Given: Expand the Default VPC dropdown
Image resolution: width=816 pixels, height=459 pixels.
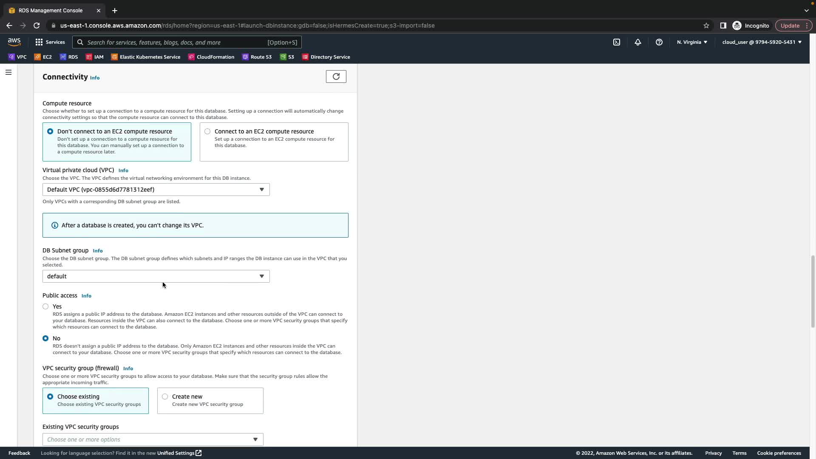Looking at the screenshot, I should 156,190.
